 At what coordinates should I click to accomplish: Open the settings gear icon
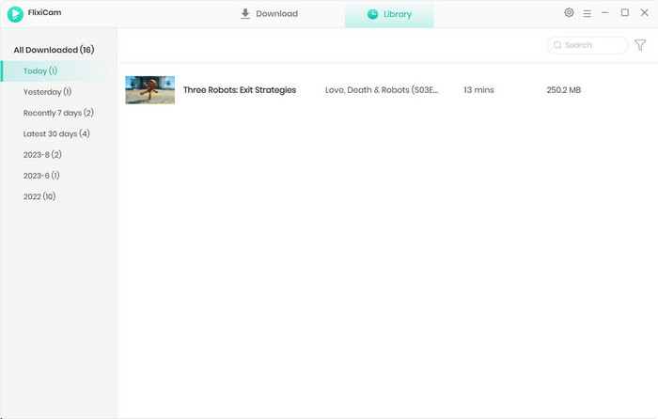[x=569, y=13]
